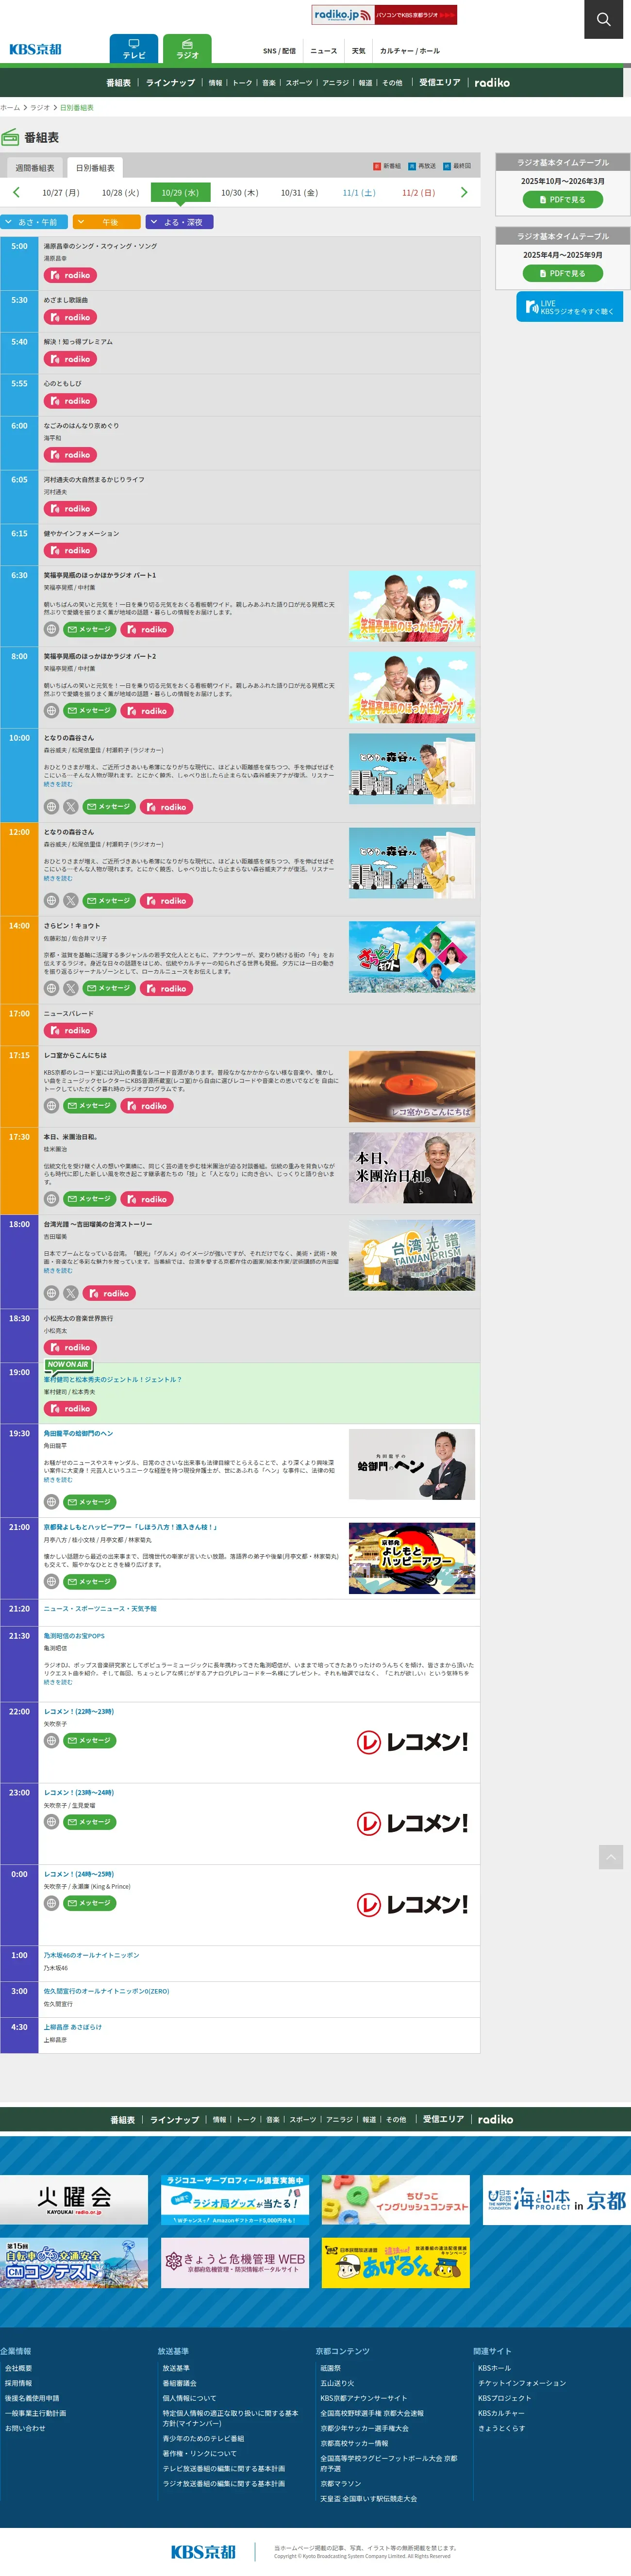631x2576 pixels.
Task: Open website icon for 蛤御門のヘン
Action: pyautogui.click(x=51, y=1502)
